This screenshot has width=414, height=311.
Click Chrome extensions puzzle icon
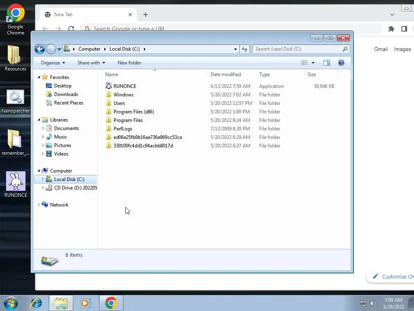tap(391, 29)
